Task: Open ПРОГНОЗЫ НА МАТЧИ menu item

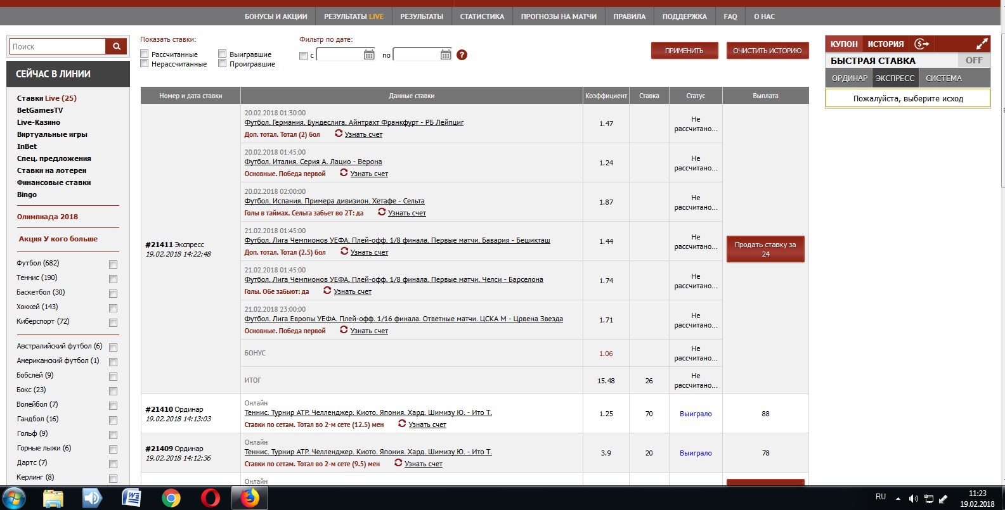Action: tap(559, 16)
